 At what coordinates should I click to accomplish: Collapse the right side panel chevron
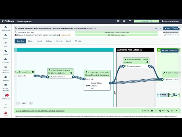pyautogui.click(x=180, y=27)
